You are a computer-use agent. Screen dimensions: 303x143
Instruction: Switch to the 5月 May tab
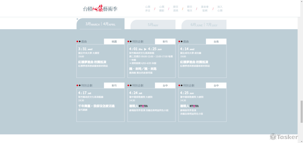click(153, 25)
